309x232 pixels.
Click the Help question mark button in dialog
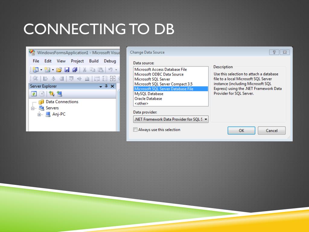[274, 52]
